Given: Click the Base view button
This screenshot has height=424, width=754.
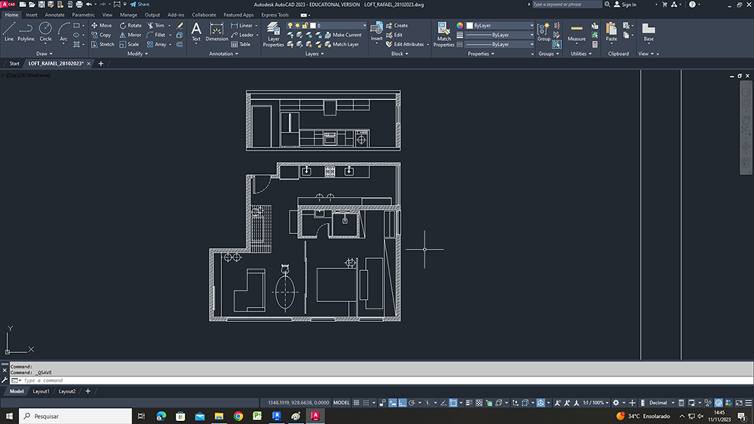Looking at the screenshot, I should click(649, 32).
